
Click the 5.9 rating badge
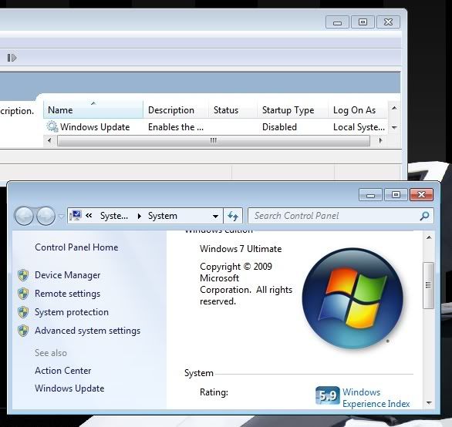click(328, 395)
